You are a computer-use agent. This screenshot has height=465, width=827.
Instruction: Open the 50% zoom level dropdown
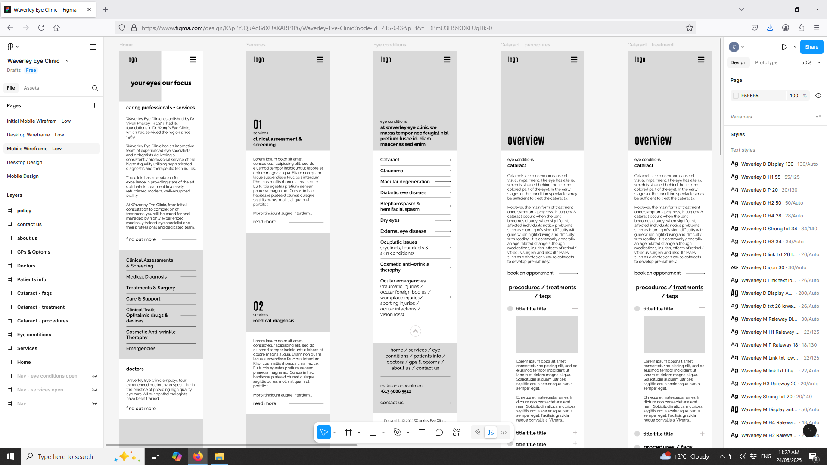click(811, 62)
